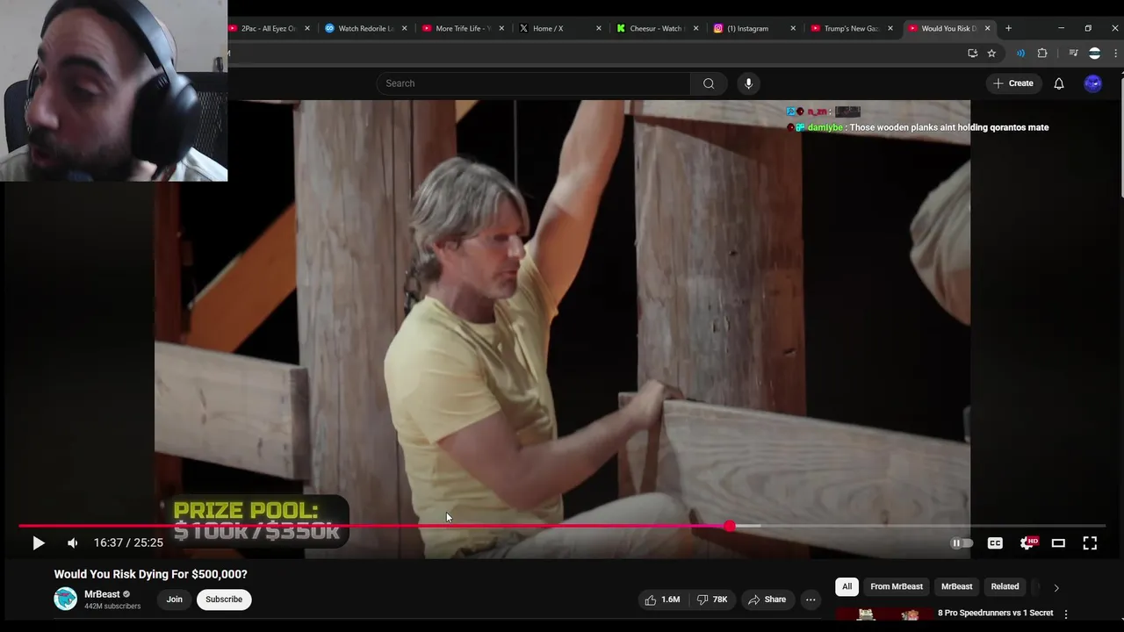Image resolution: width=1124 pixels, height=632 pixels.
Task: Toggle the autoplay switch in player
Action: (962, 543)
